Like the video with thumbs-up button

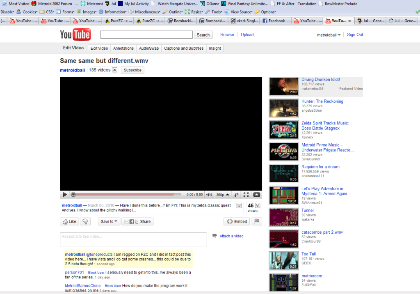[69, 221]
